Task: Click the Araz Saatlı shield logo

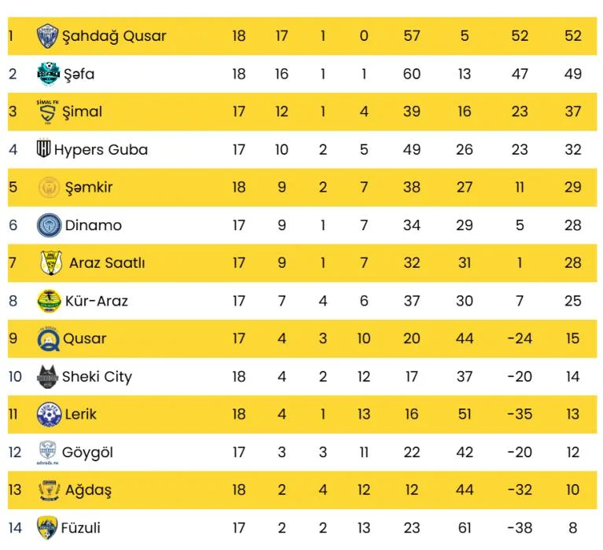Action: click(x=51, y=263)
